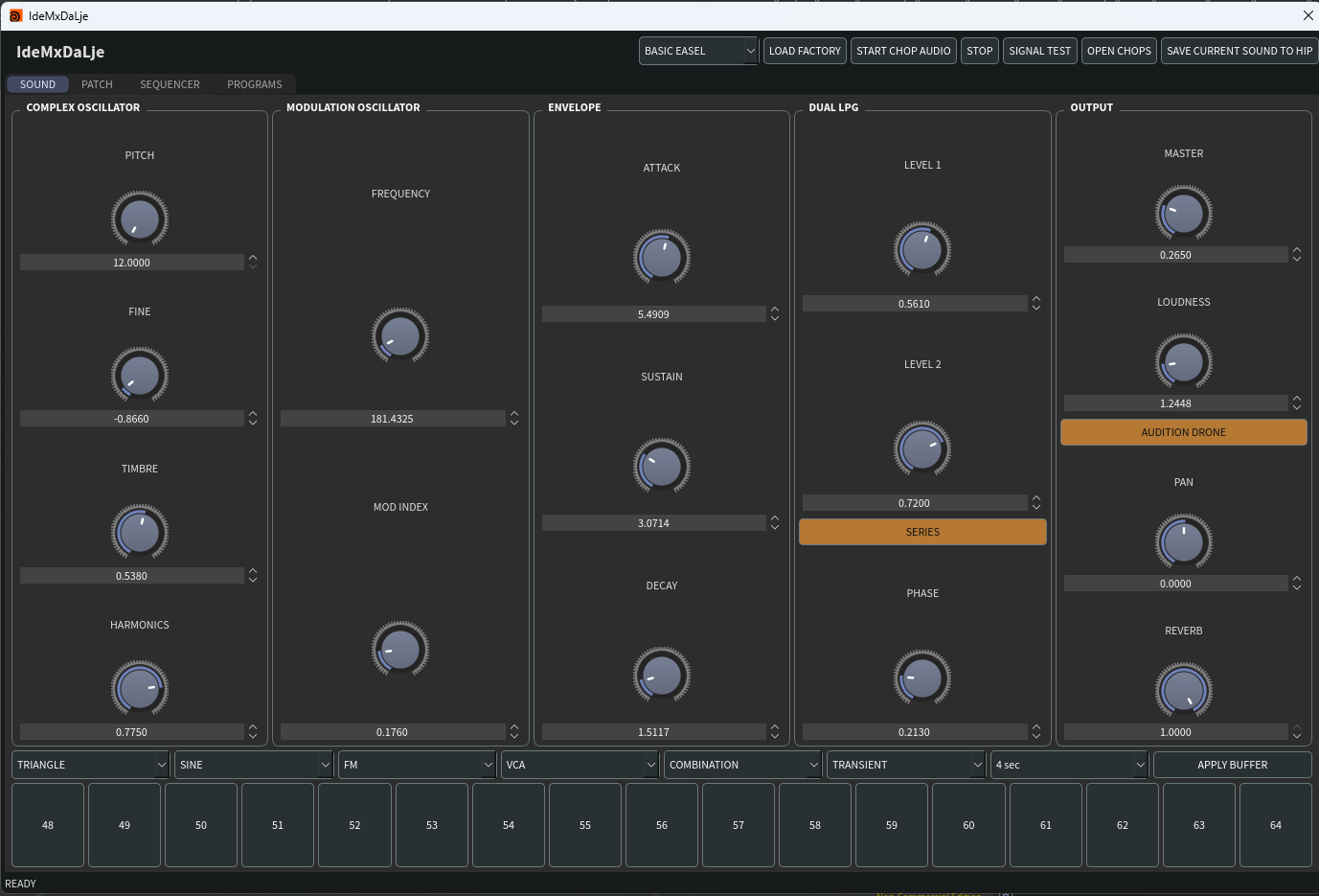Click the modulation FREQUENCY knob
The image size is (1319, 896).
coord(400,335)
